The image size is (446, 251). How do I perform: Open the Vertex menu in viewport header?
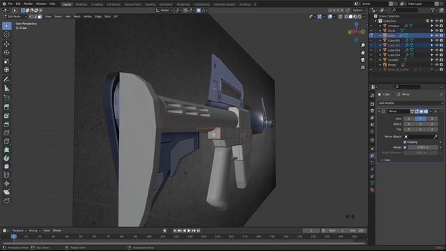click(x=88, y=17)
